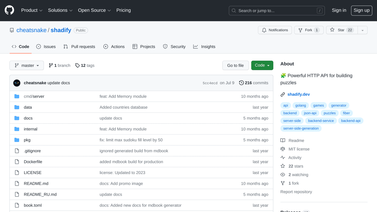Click the fork icon beside 1 fork
This screenshot has width=377, height=212.
point(283,183)
